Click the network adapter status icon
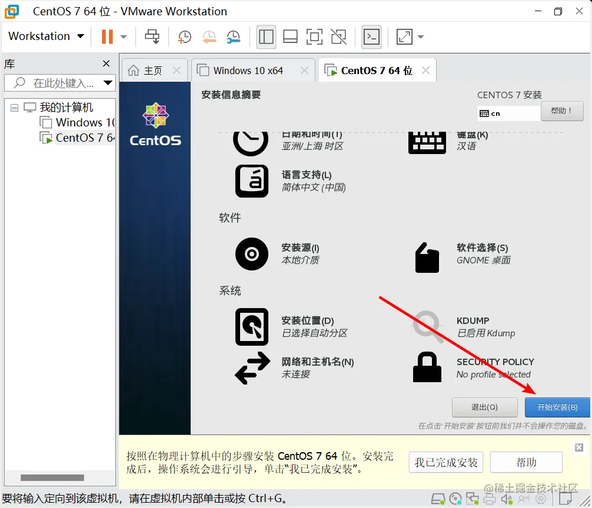The image size is (592, 508). tap(473, 499)
